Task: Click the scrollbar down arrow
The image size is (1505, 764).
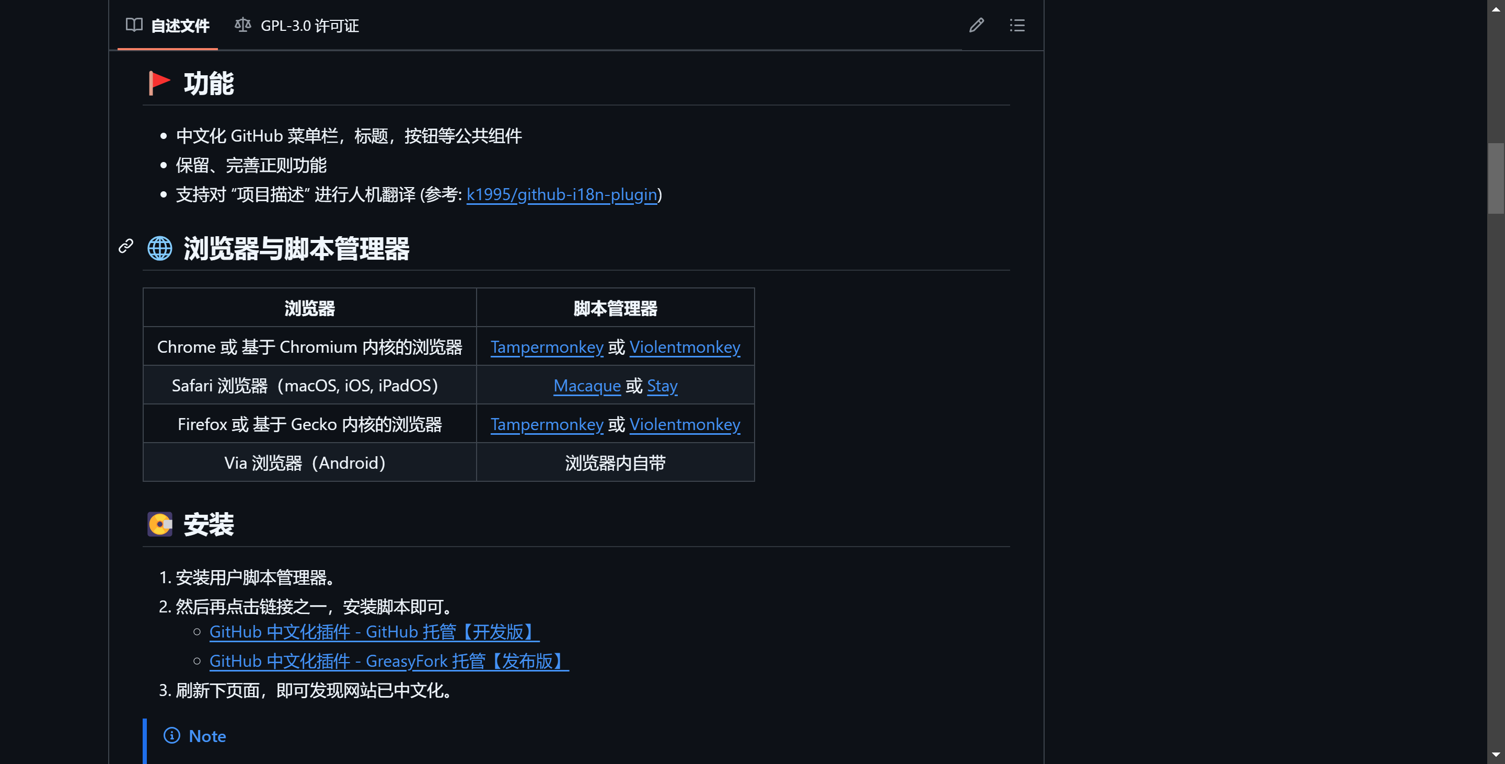Action: click(1496, 755)
